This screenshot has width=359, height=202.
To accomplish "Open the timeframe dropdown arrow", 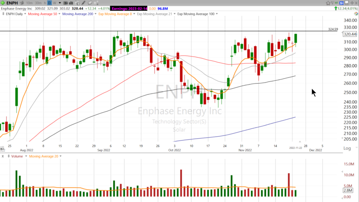I will (60, 3).
